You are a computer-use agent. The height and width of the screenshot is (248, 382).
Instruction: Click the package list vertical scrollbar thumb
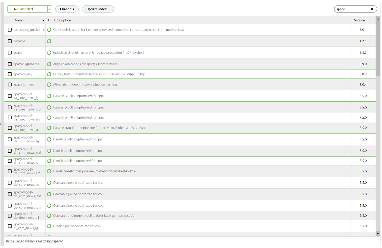378,49
